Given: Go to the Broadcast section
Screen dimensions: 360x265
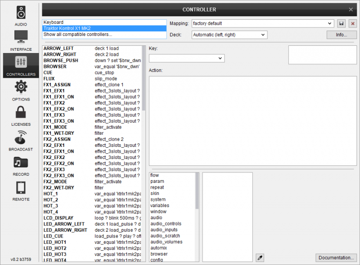Looking at the screenshot, I should click(x=21, y=140).
